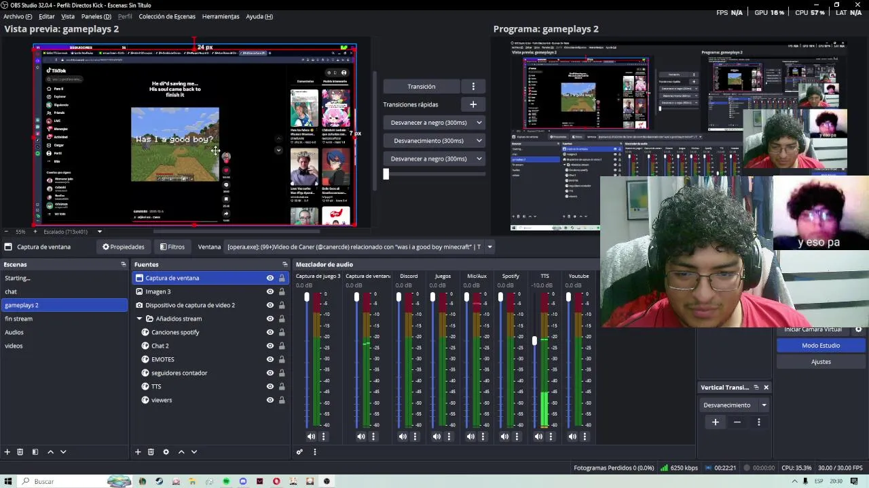Open options menu for TTS channel

551,436
